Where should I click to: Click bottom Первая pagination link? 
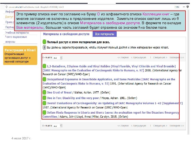pos(123,126)
